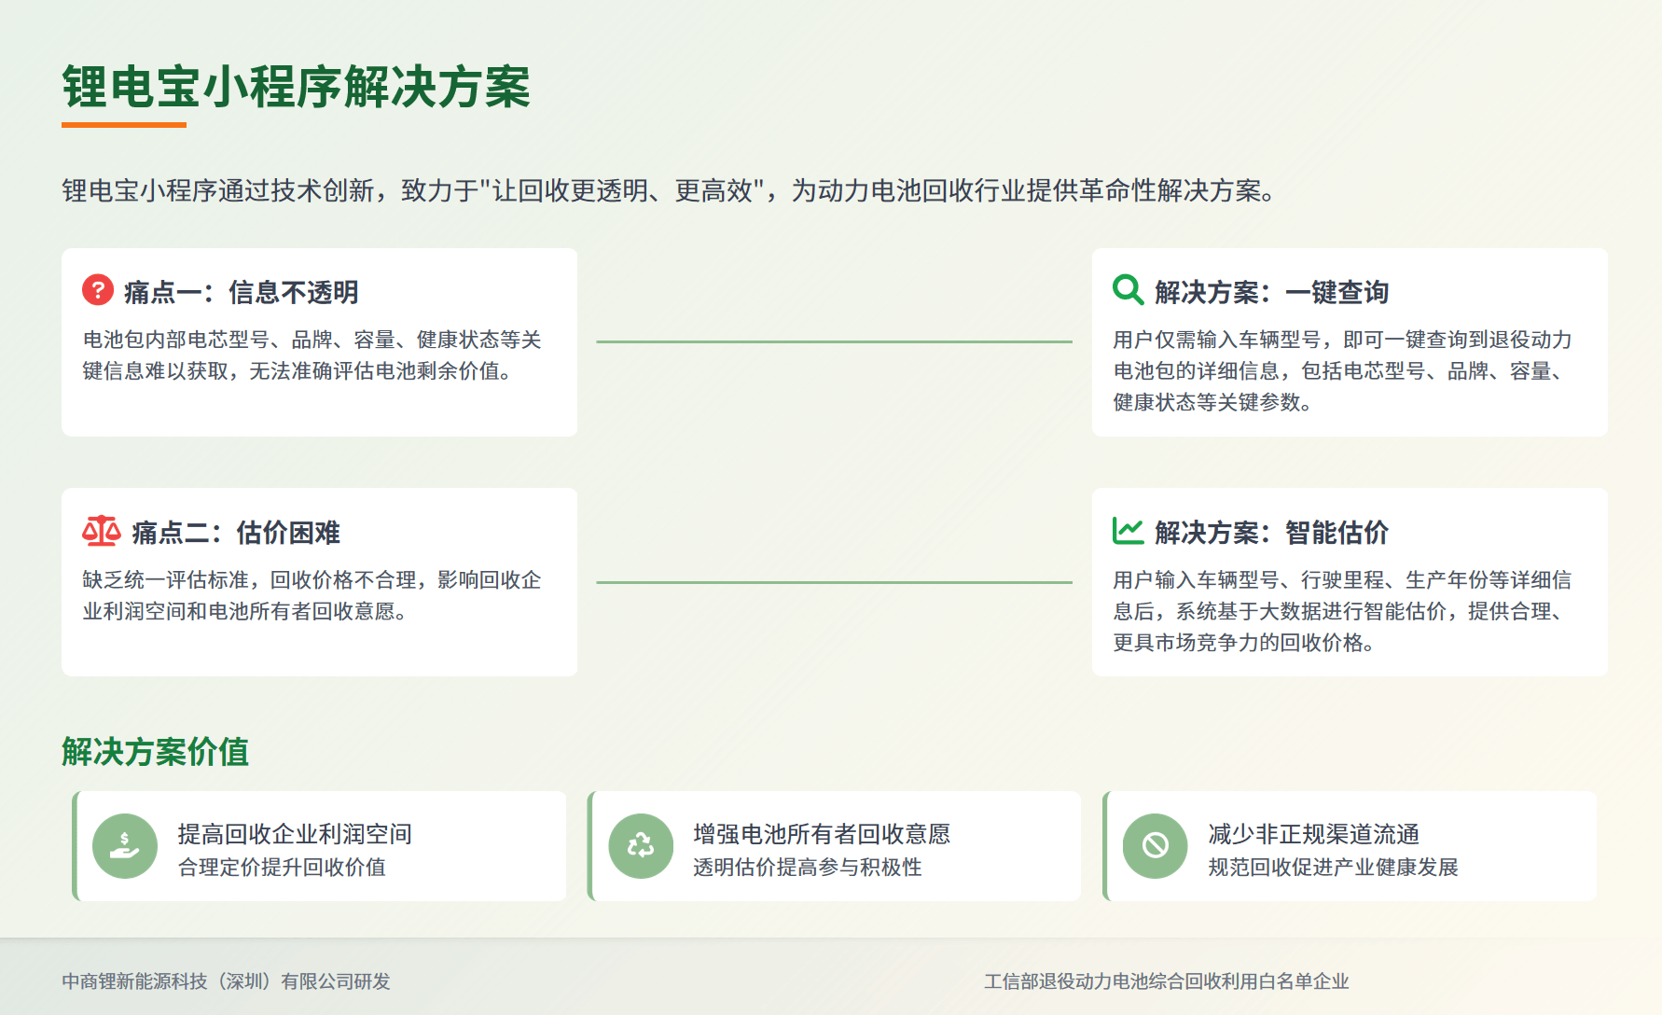Click the main title 锂电宝小程序解决方案
This screenshot has height=1015, width=1662.
[296, 88]
